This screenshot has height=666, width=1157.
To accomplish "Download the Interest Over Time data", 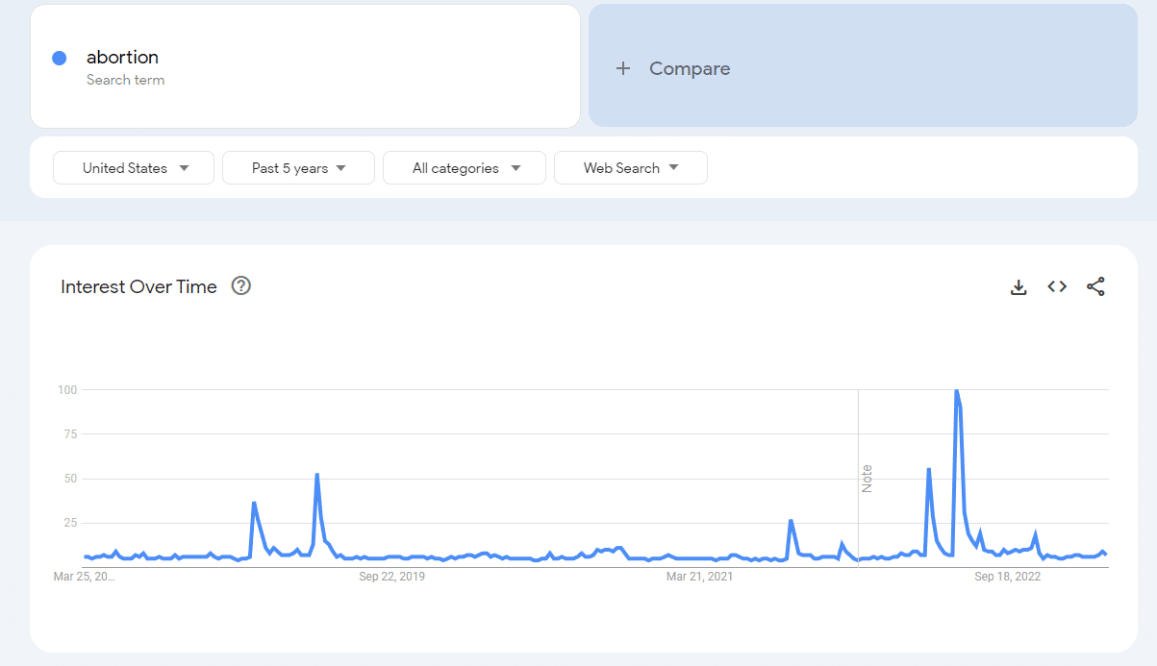I will [x=1019, y=286].
